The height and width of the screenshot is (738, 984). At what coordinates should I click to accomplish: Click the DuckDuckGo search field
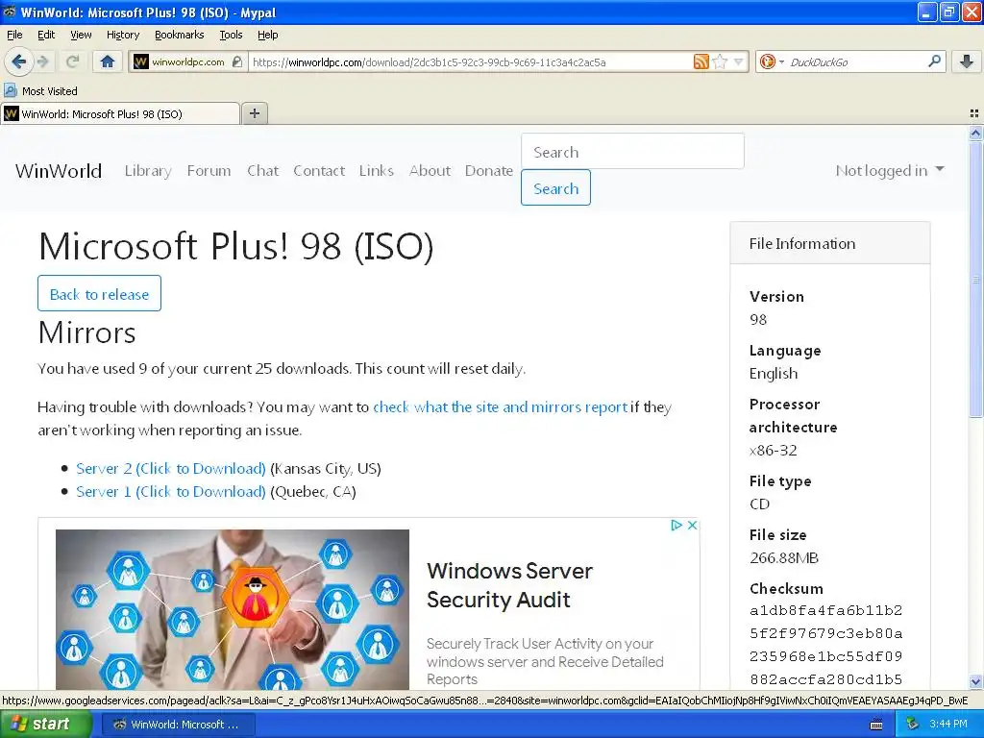[856, 61]
